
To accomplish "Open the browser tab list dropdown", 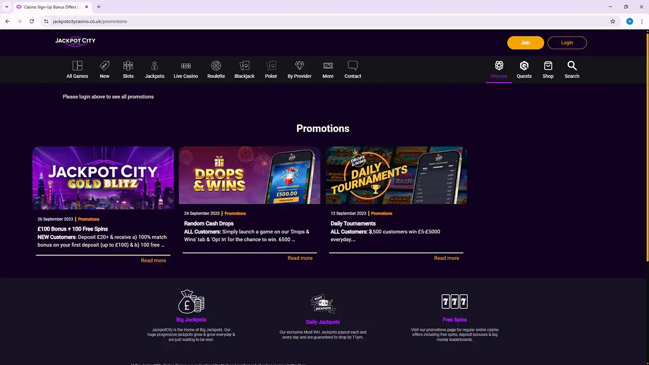I will (x=7, y=7).
